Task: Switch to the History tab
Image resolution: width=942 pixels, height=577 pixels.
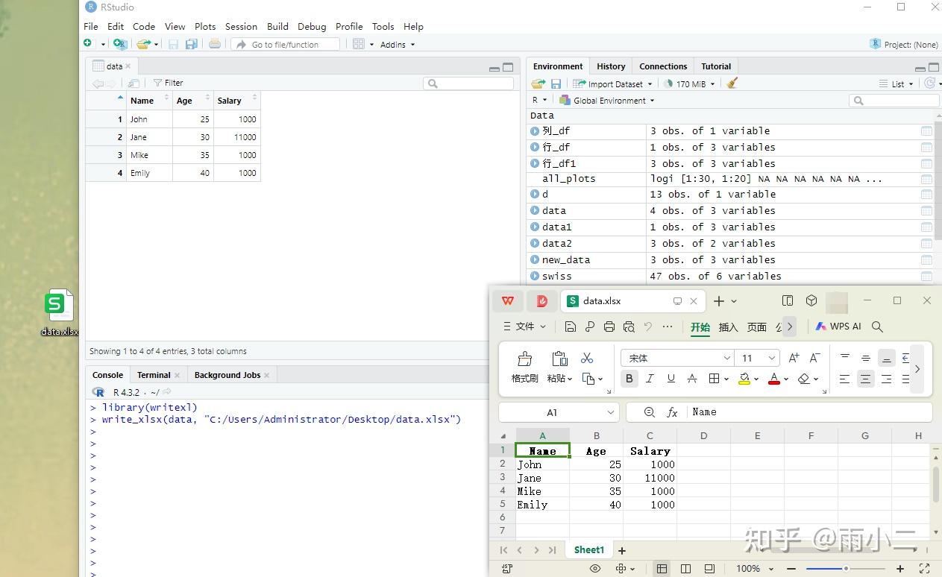Action: pyautogui.click(x=611, y=66)
